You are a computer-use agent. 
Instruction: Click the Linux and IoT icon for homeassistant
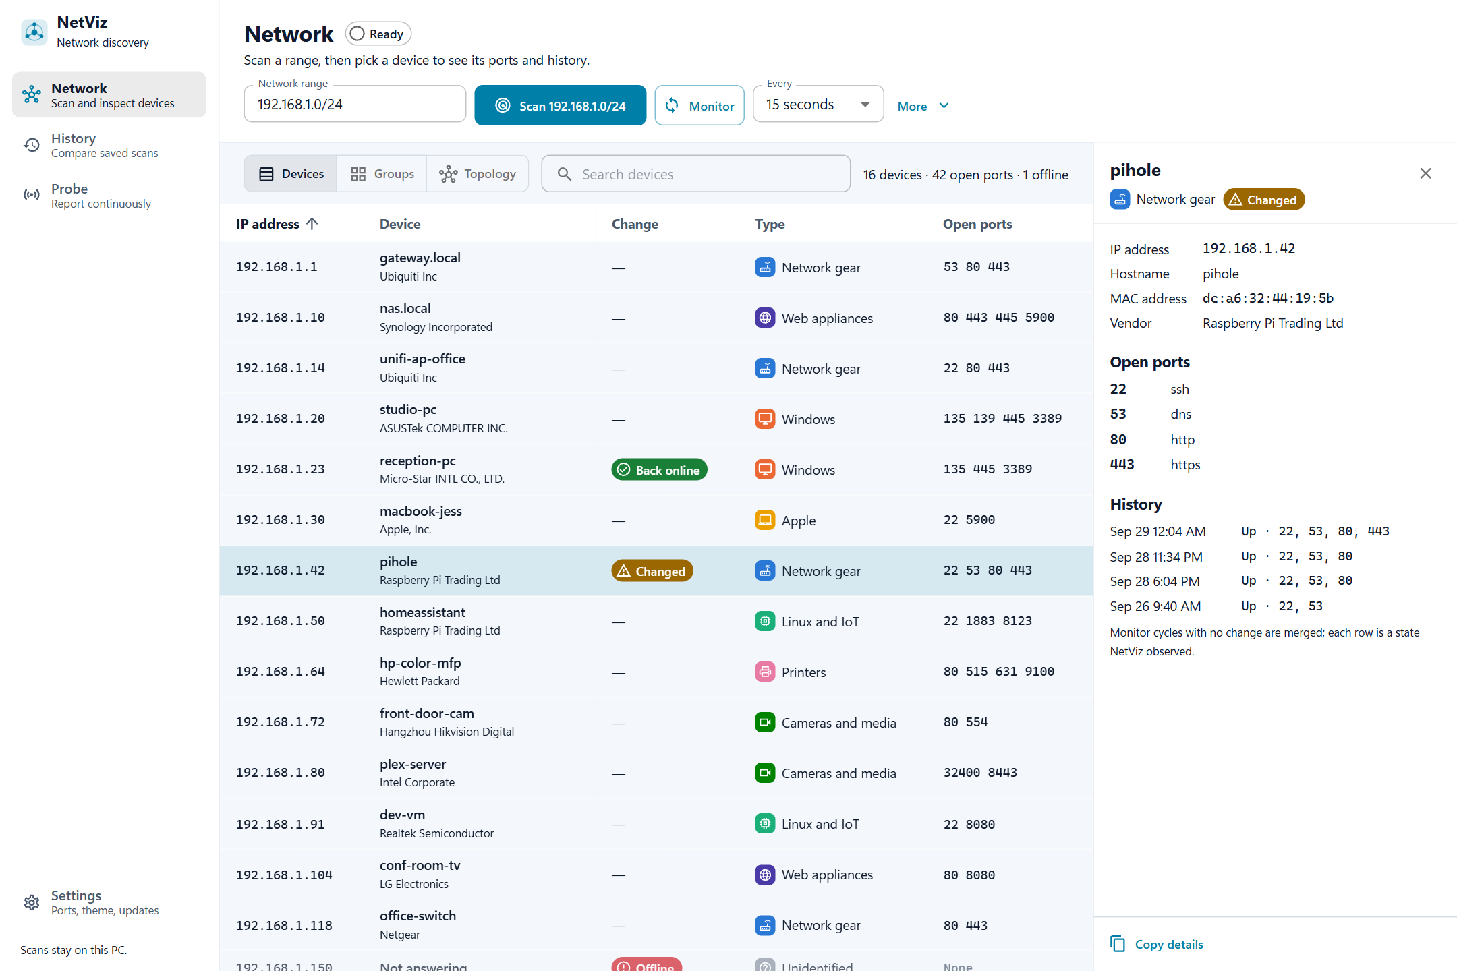coord(765,621)
